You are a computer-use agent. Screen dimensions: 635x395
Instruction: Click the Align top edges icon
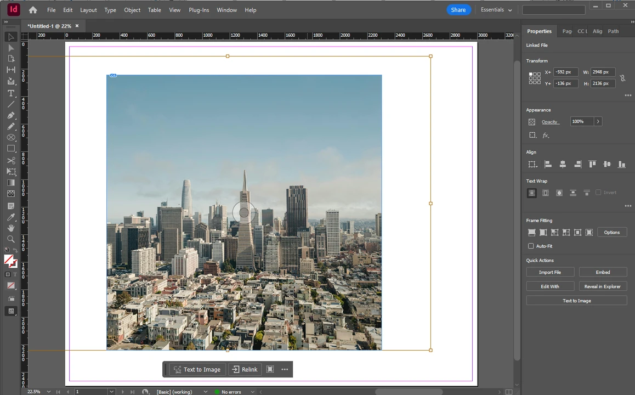(x=592, y=164)
